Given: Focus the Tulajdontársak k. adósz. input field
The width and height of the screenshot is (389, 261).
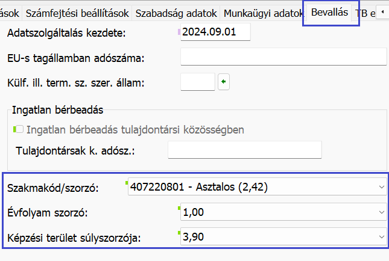Looking at the screenshot, I should point(244,150).
